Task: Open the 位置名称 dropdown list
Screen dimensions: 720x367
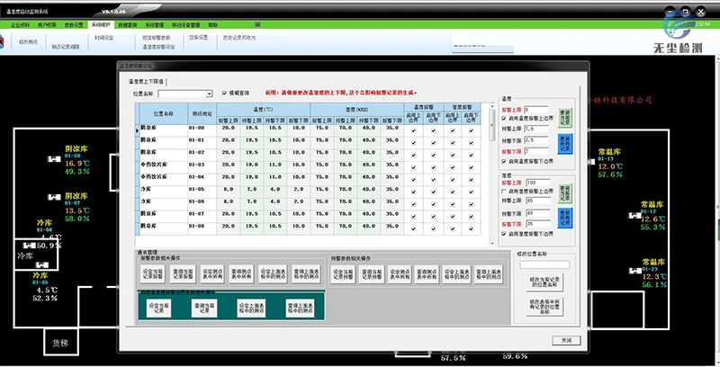Action: click(x=209, y=93)
